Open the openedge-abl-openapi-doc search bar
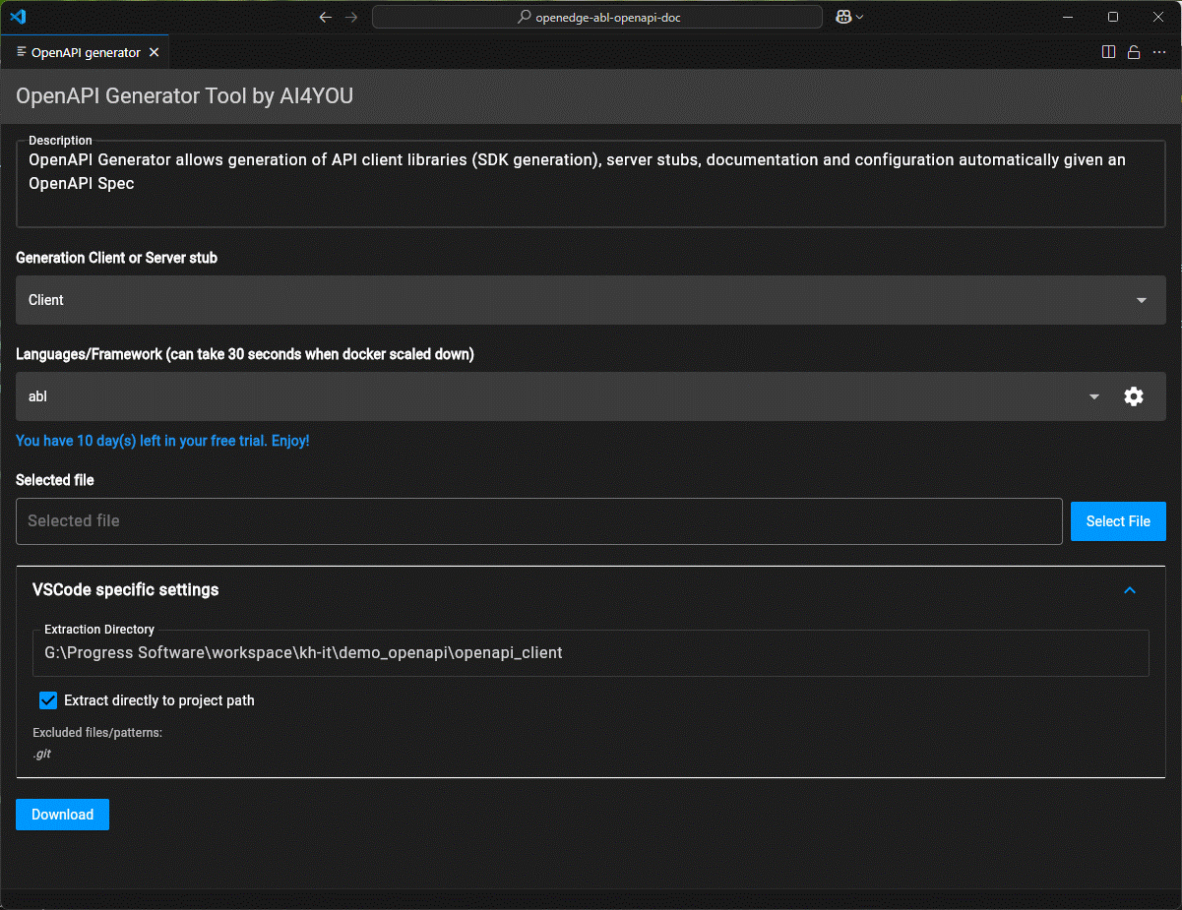 click(597, 17)
